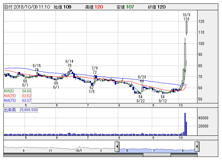Click the blue selected range in navigator
This screenshot has height=160, width=222.
pos(157,148)
